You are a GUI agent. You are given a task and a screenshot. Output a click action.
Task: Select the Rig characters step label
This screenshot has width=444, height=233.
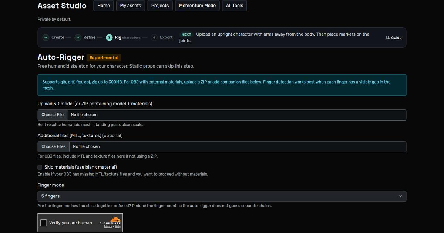point(128,37)
